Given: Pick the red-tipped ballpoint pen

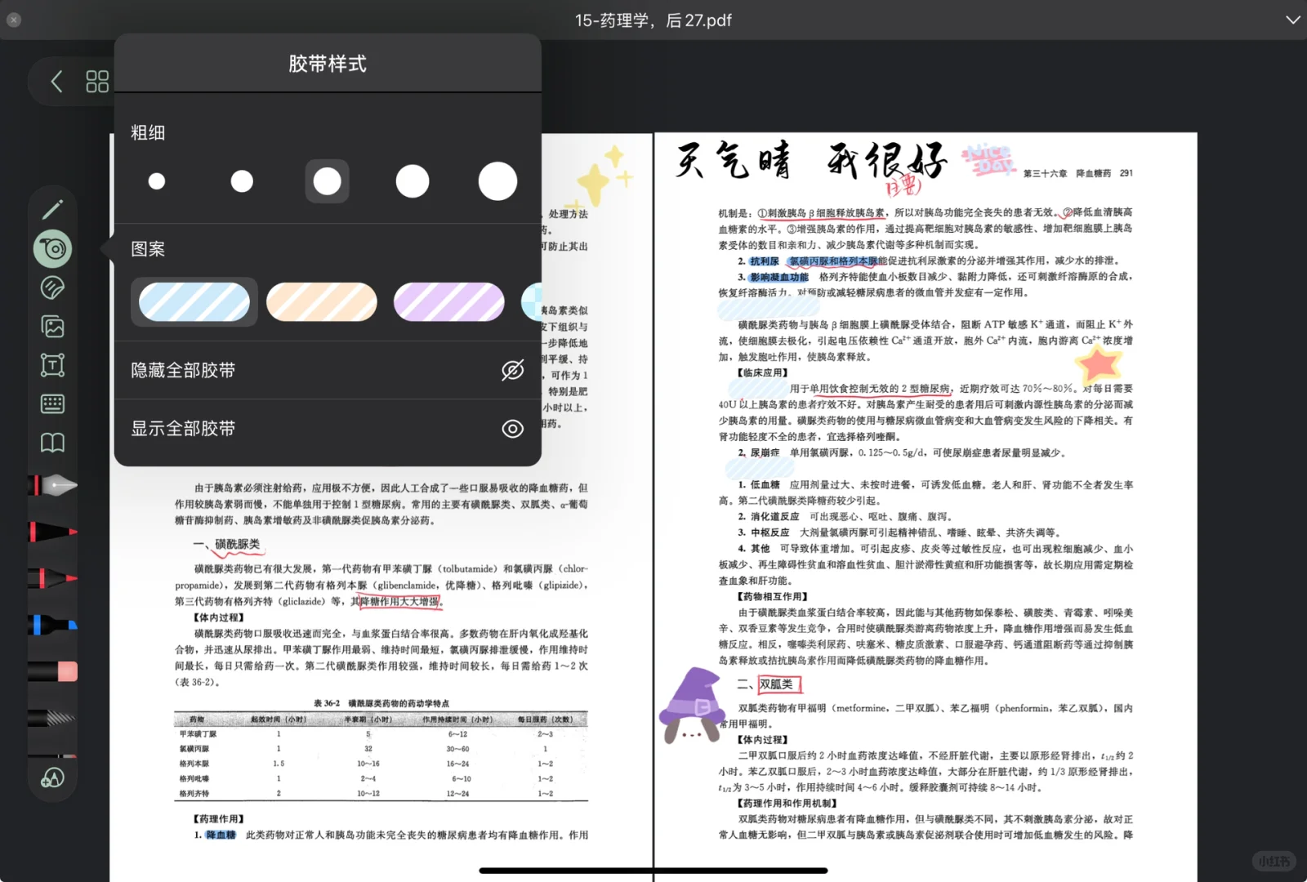Looking at the screenshot, I should click(53, 532).
